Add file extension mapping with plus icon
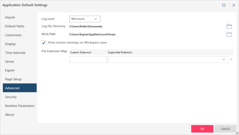Viewport: 239px width, 135px height. point(231,59)
